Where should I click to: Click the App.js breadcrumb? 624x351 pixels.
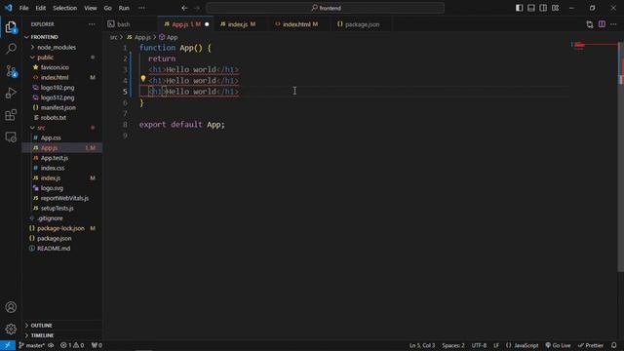tap(138, 37)
